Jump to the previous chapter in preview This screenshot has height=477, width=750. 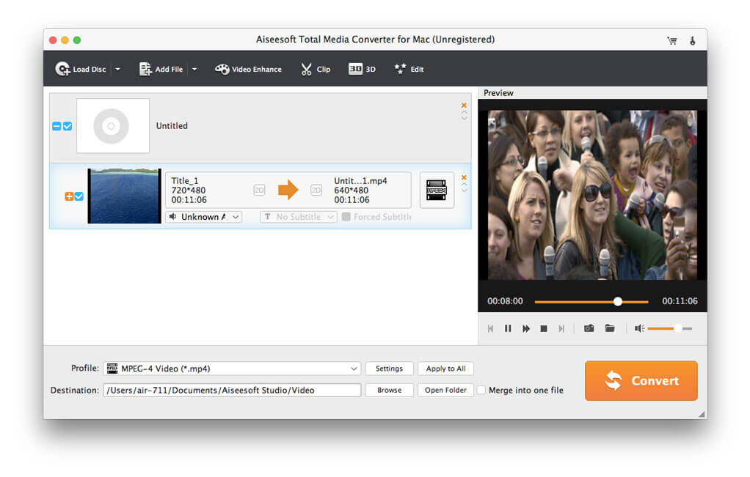[x=490, y=328]
